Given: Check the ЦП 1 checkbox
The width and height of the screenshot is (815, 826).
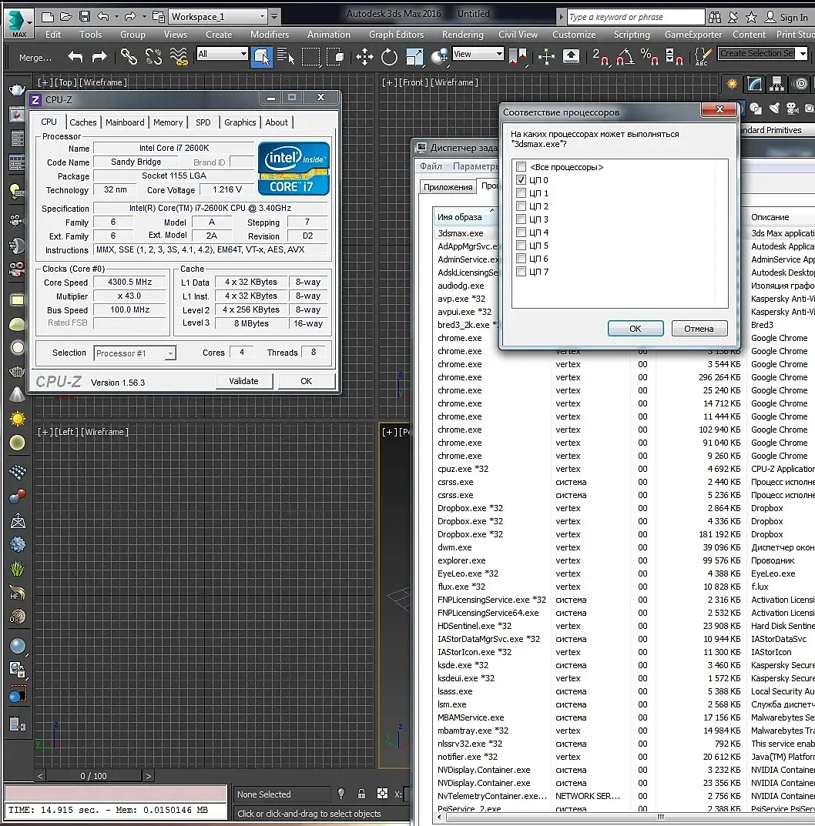Looking at the screenshot, I should tap(521, 192).
